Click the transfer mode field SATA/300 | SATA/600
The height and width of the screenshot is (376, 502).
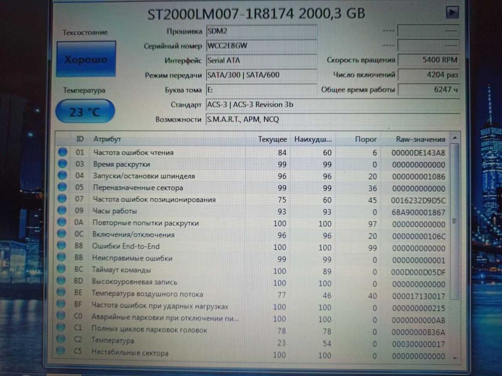261,75
